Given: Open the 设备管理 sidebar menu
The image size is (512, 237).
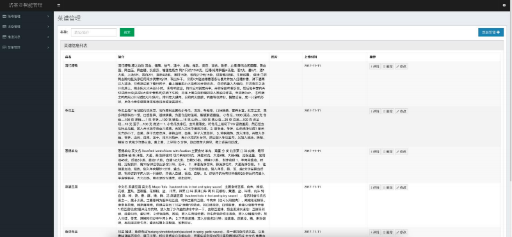Looking at the screenshot, I should pyautogui.click(x=26, y=26).
